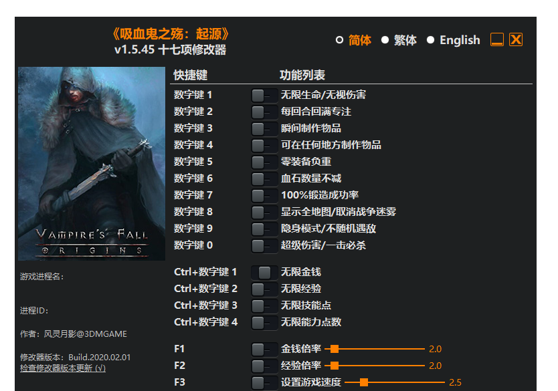Image resolution: width=558 pixels, height=391 pixels.
Task: Close the trainer with X icon
Action: (x=516, y=39)
